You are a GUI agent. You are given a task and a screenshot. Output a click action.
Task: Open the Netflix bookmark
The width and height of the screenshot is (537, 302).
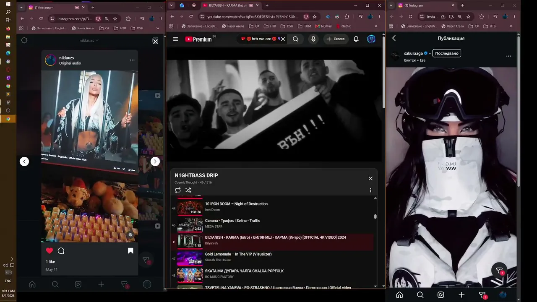pyautogui.click(x=343, y=26)
